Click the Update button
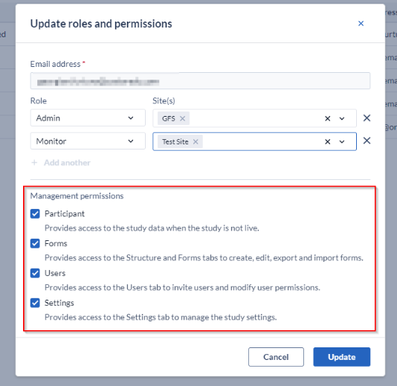The height and width of the screenshot is (386, 397). (342, 357)
